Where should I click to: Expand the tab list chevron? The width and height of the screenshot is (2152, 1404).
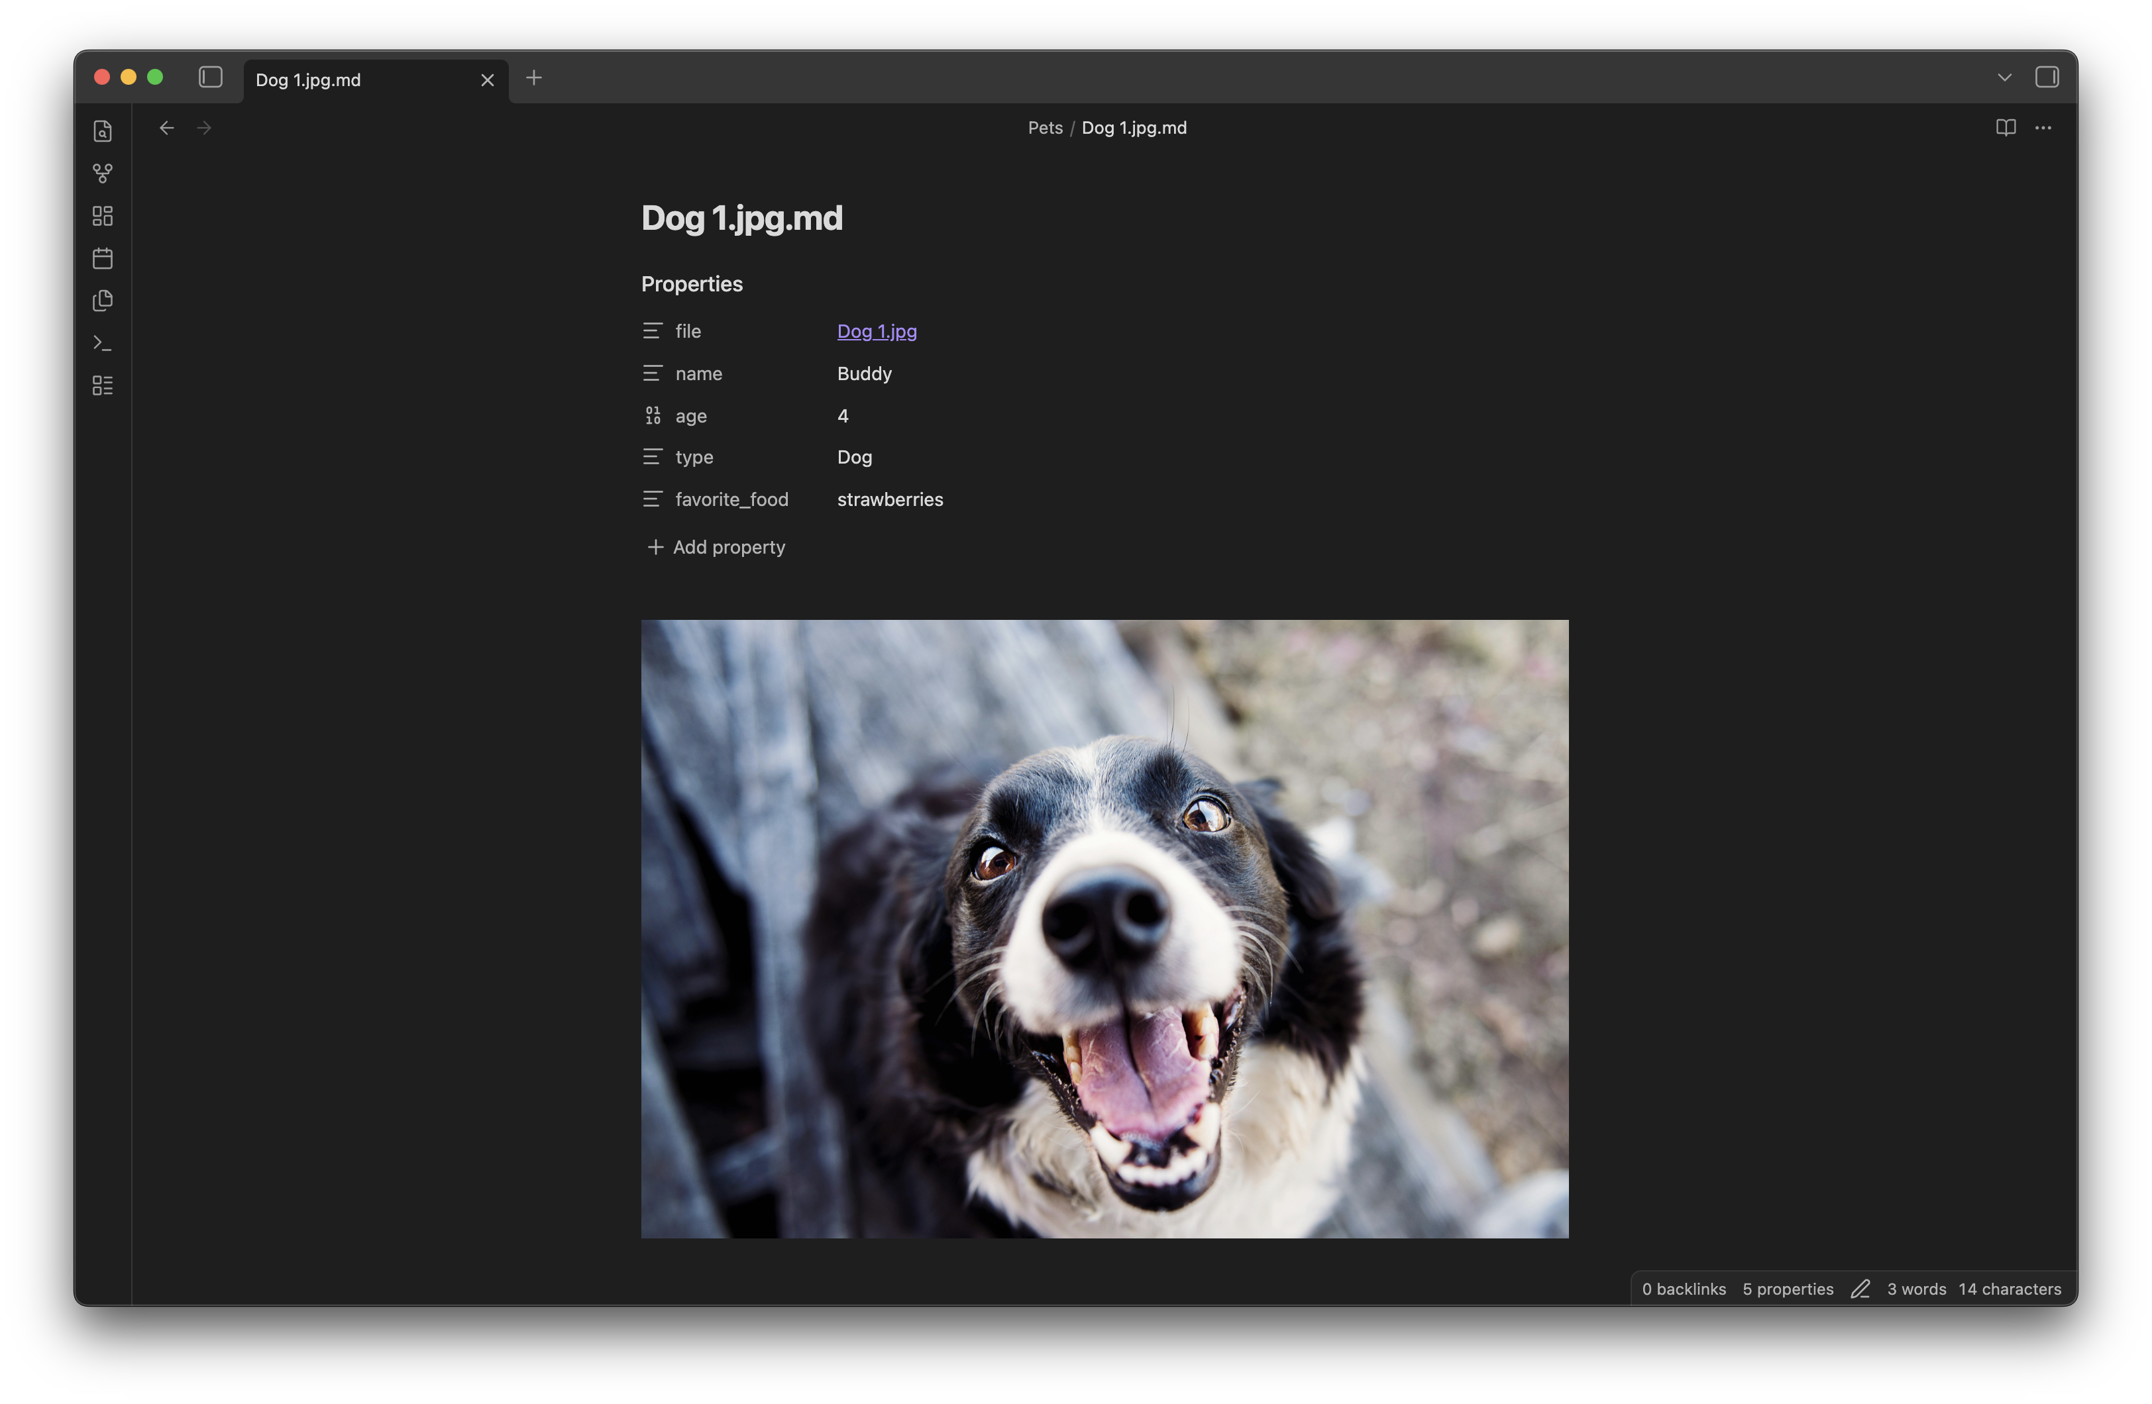click(2004, 77)
